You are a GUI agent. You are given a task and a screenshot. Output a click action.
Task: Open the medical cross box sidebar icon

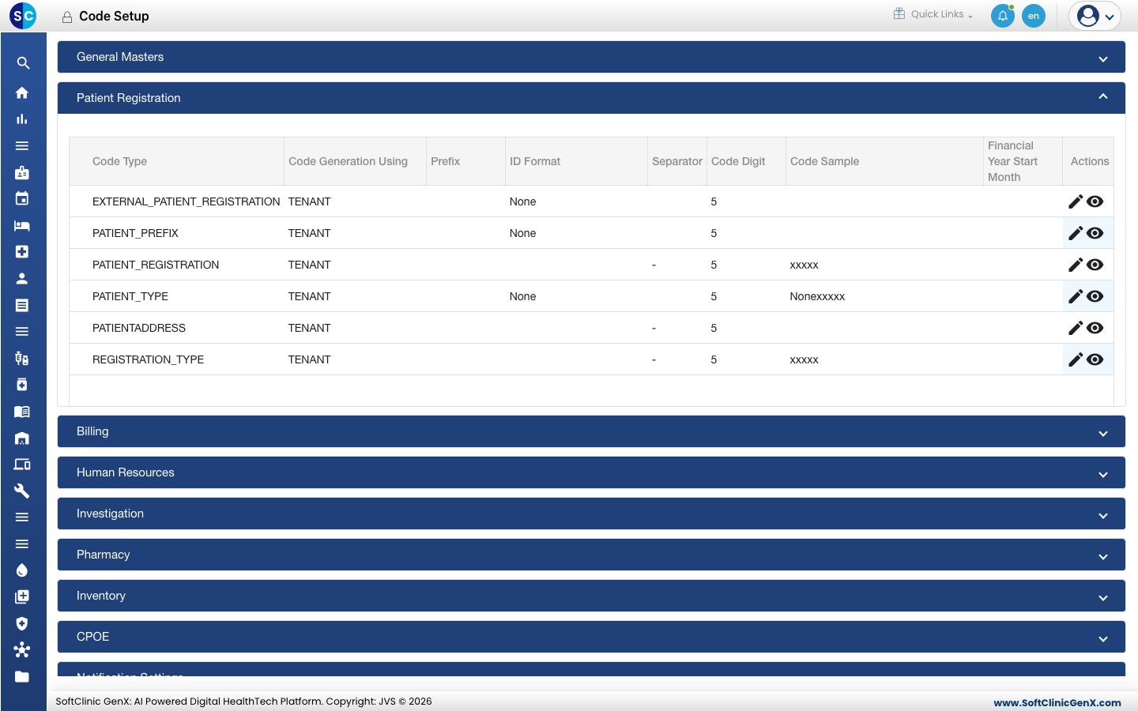22,251
